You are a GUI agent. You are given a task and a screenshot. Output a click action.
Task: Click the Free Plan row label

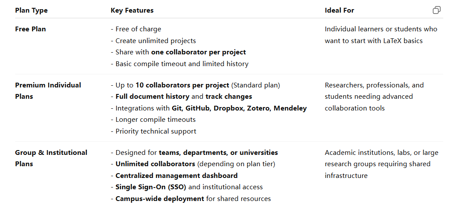30,29
